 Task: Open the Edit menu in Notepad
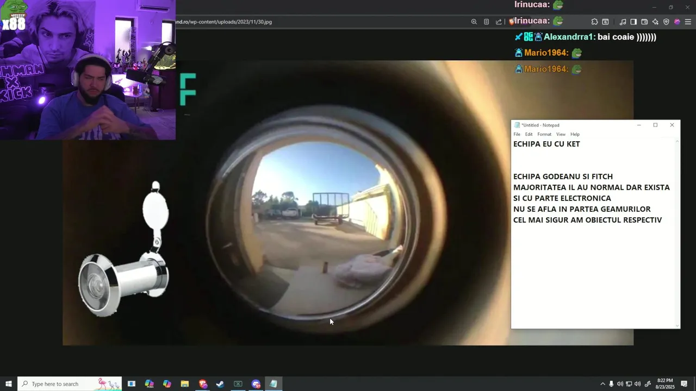(529, 134)
